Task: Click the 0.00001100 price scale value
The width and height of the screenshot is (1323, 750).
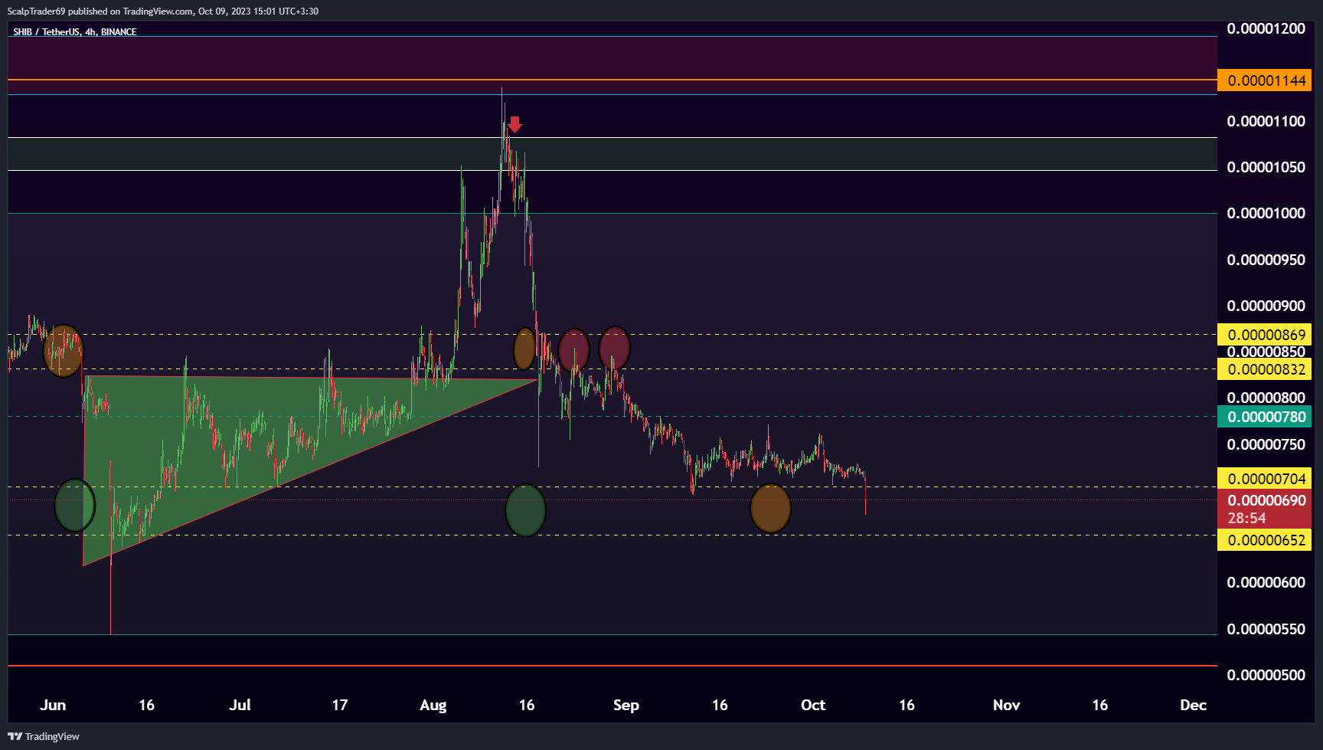Action: 1266,121
